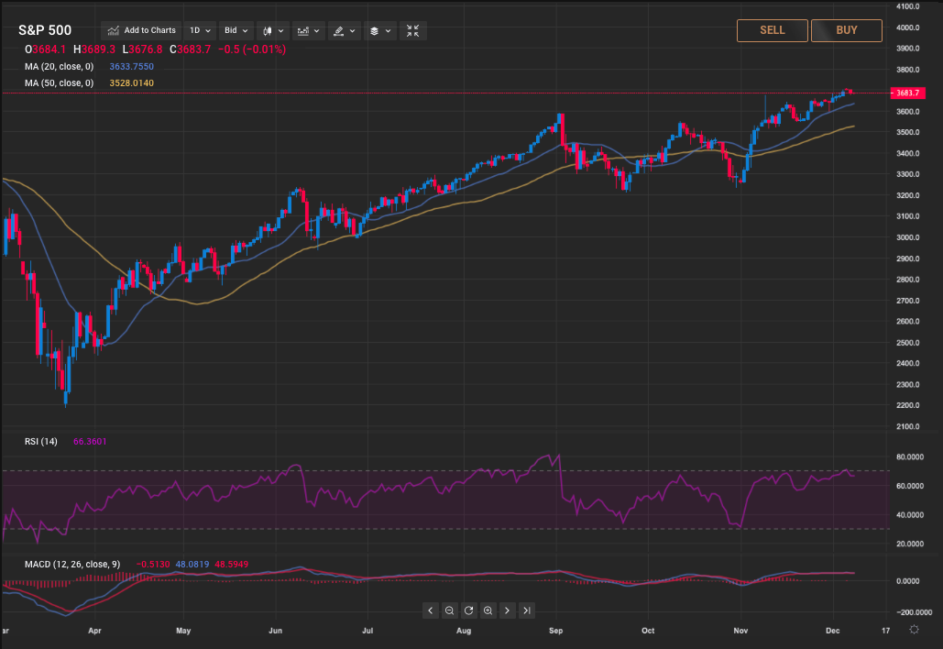943x649 pixels.
Task: Zoom in using the plus magnifier icon
Action: point(488,610)
